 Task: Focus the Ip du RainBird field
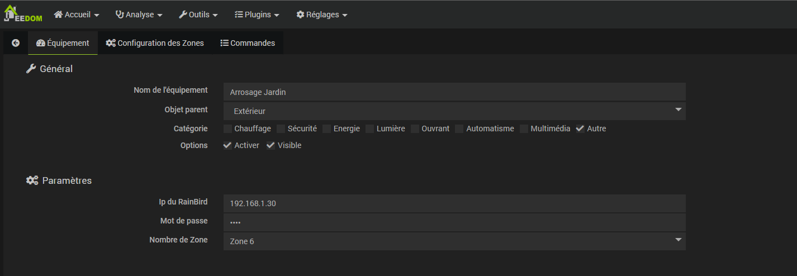[454, 203]
